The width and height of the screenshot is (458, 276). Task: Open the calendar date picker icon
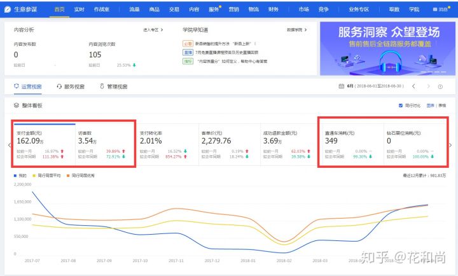(341, 86)
